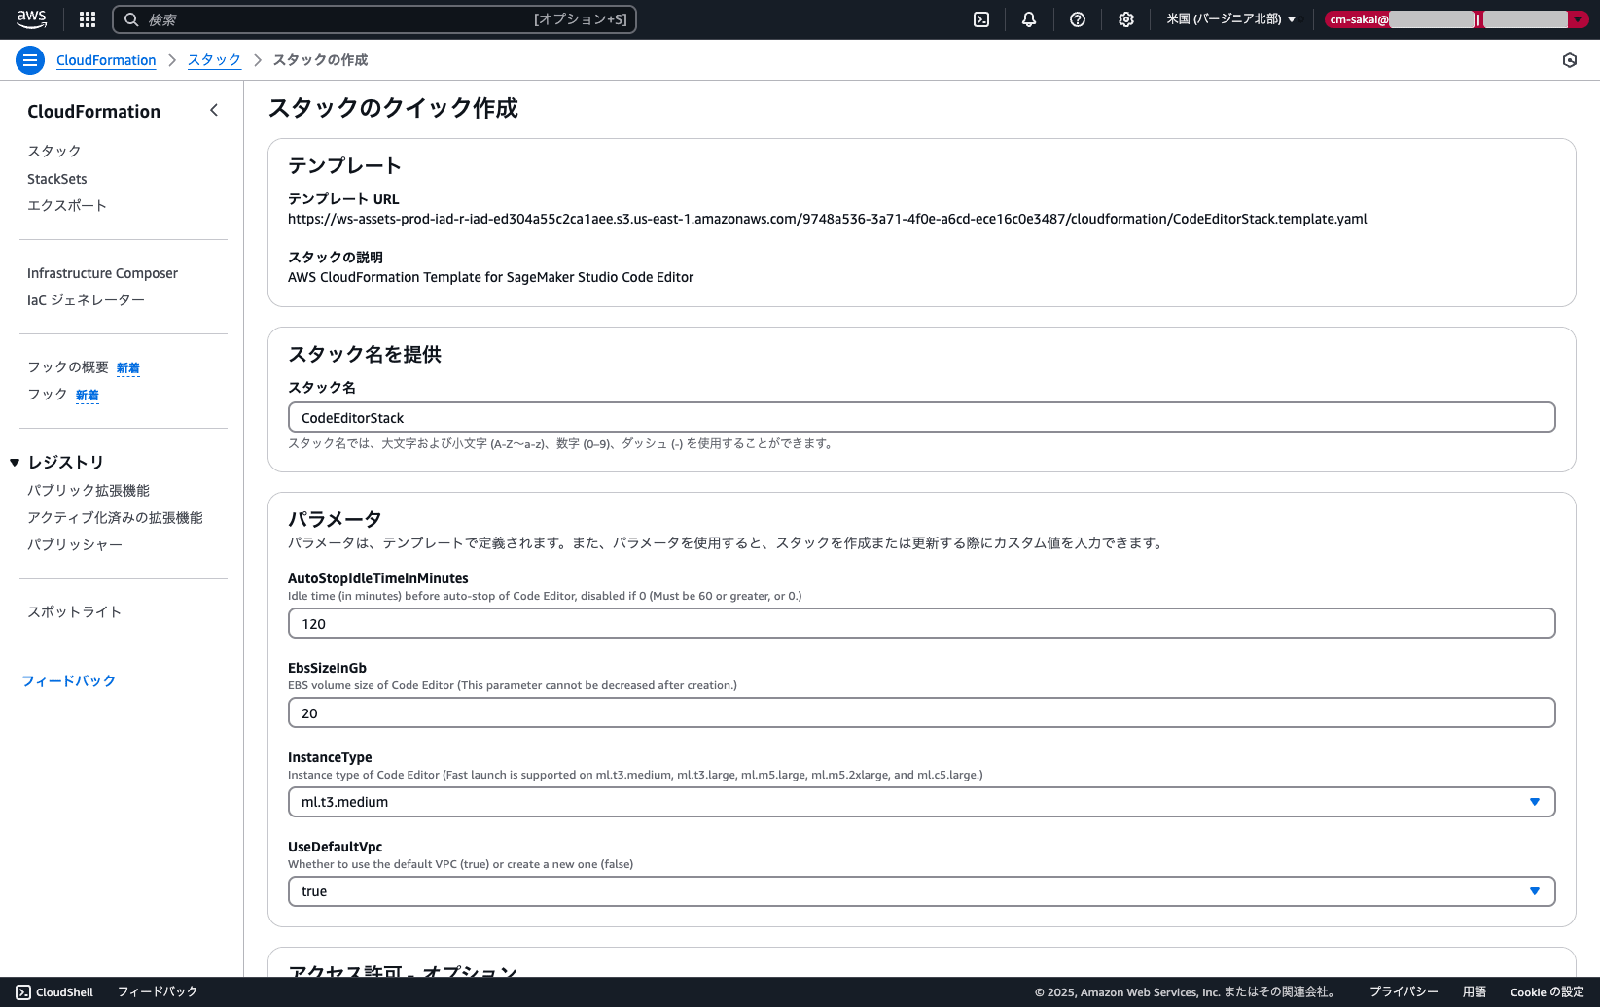Focus the top search box
1600x1007 pixels.
[x=374, y=19]
